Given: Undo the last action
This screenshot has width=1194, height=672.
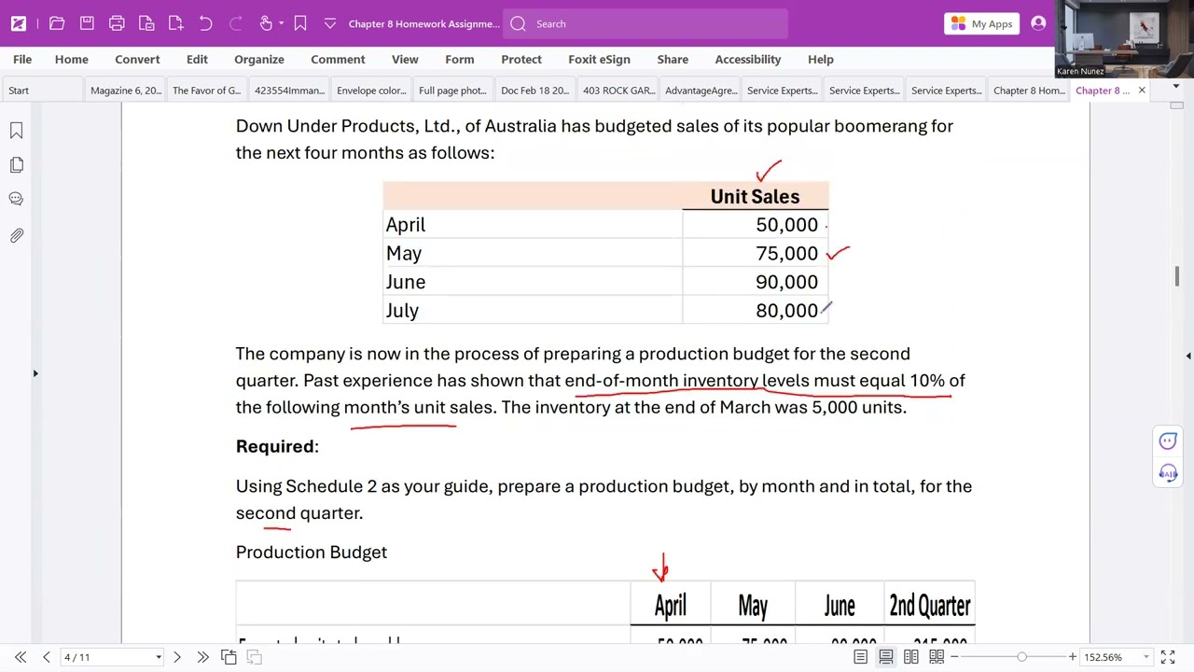Looking at the screenshot, I should [206, 23].
